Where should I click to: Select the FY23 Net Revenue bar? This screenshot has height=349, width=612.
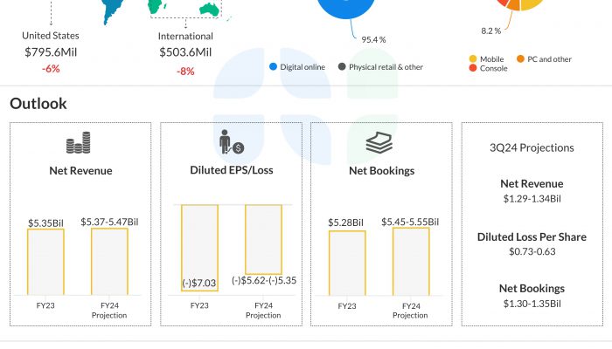pyautogui.click(x=45, y=263)
